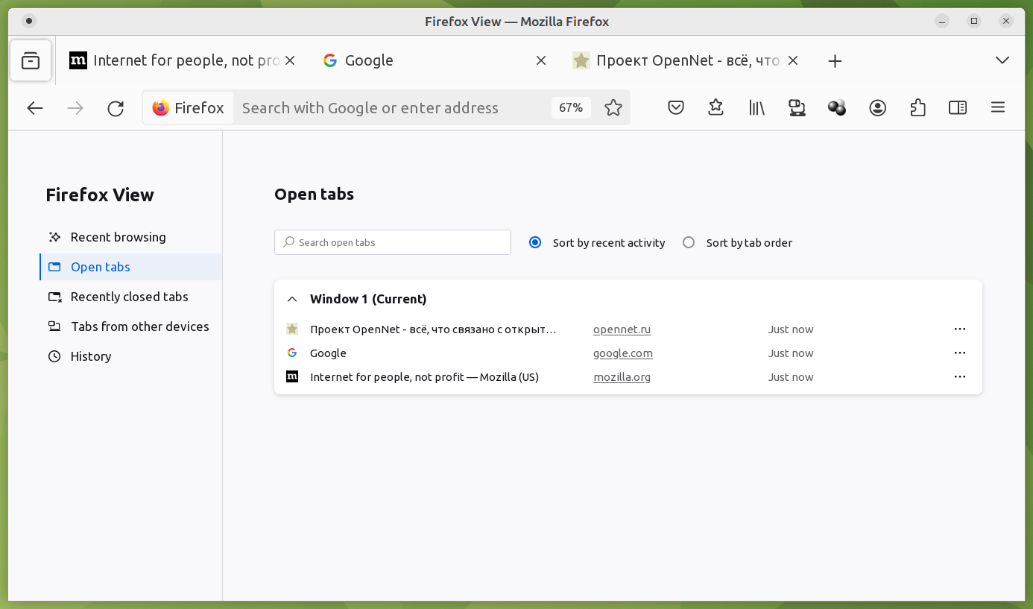
Task: Open Recently closed tabs in sidebar
Action: coord(129,297)
